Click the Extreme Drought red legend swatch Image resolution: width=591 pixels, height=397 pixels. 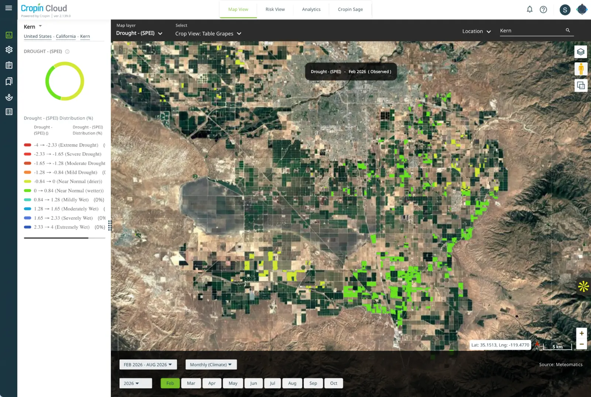pos(27,145)
